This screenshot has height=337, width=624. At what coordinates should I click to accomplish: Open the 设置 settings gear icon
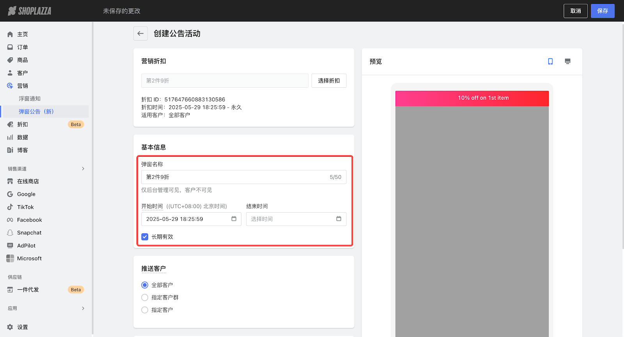coord(10,327)
